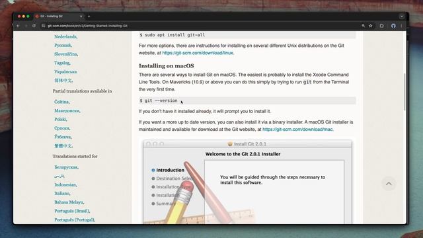Switch to Українська translation
Image resolution: width=423 pixels, height=238 pixels.
click(65, 72)
